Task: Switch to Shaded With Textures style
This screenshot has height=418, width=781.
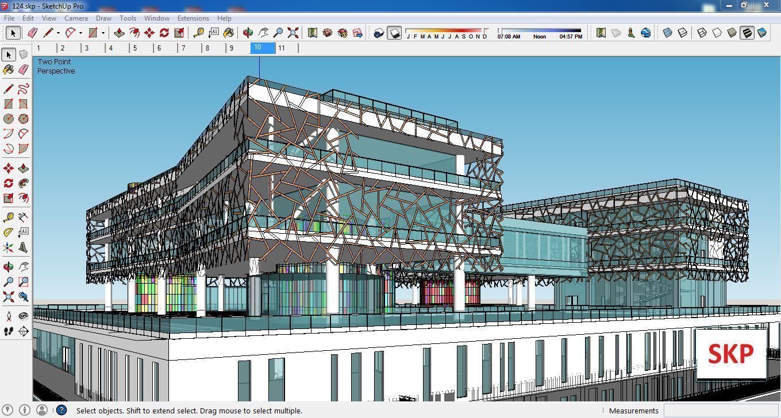Action: [747, 33]
